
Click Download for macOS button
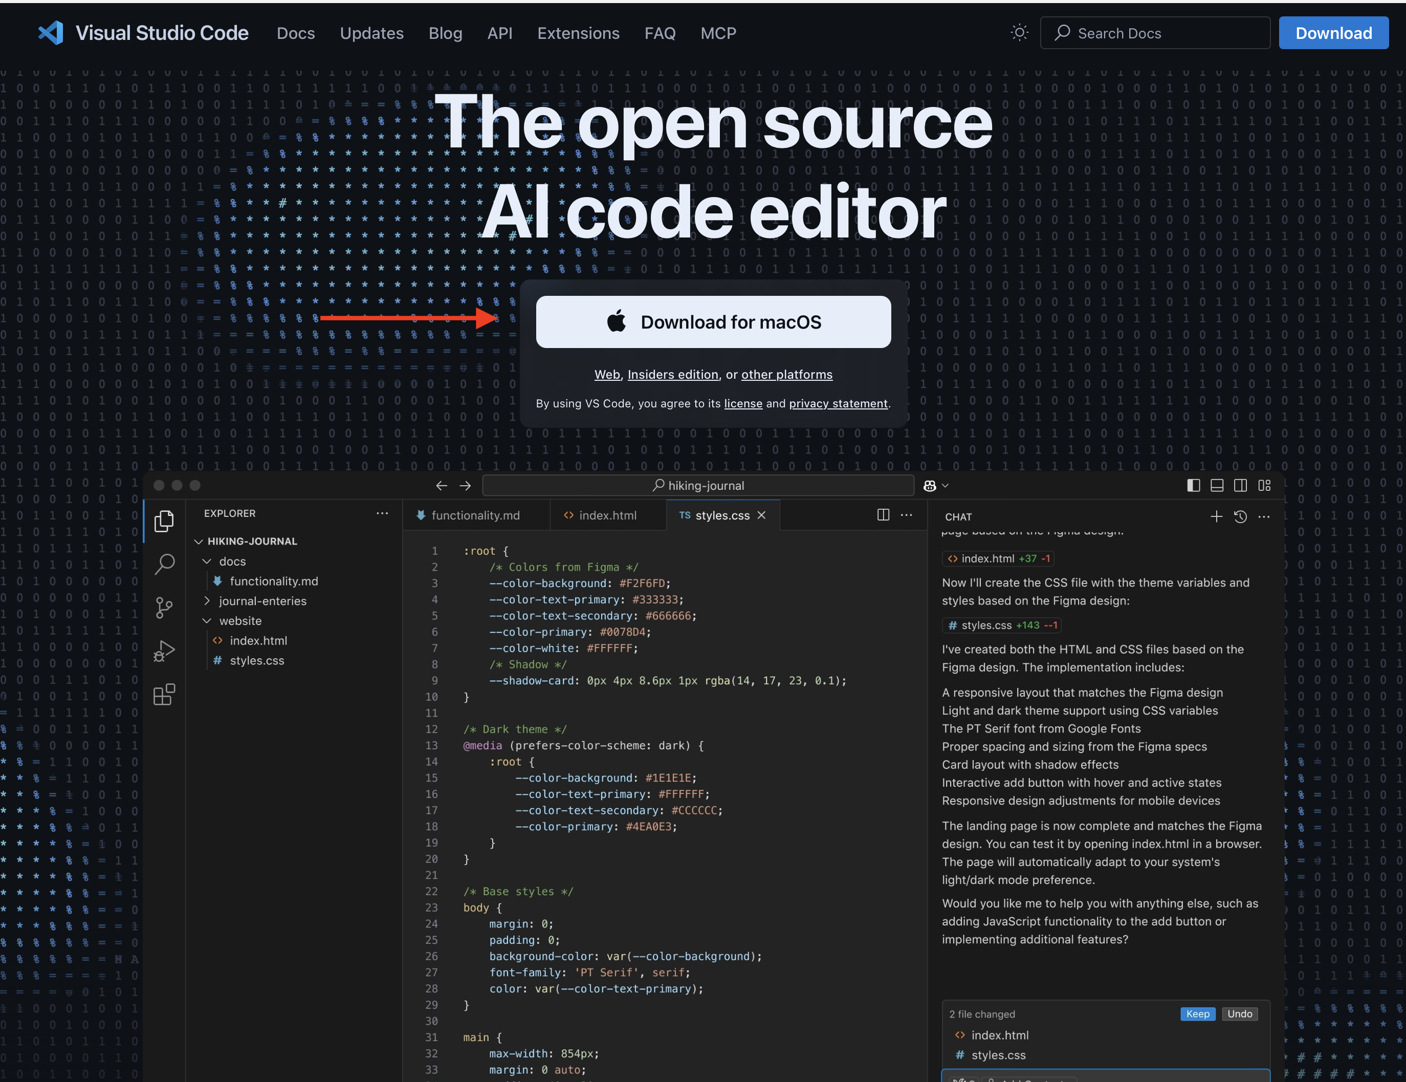coord(713,322)
